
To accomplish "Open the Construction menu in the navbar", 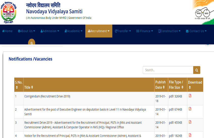I will pyautogui.click(x=169, y=31).
